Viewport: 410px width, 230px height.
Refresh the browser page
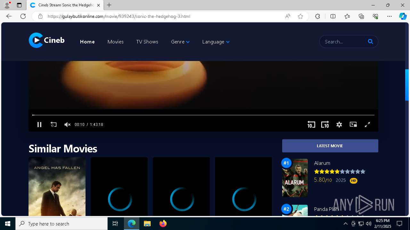23,16
